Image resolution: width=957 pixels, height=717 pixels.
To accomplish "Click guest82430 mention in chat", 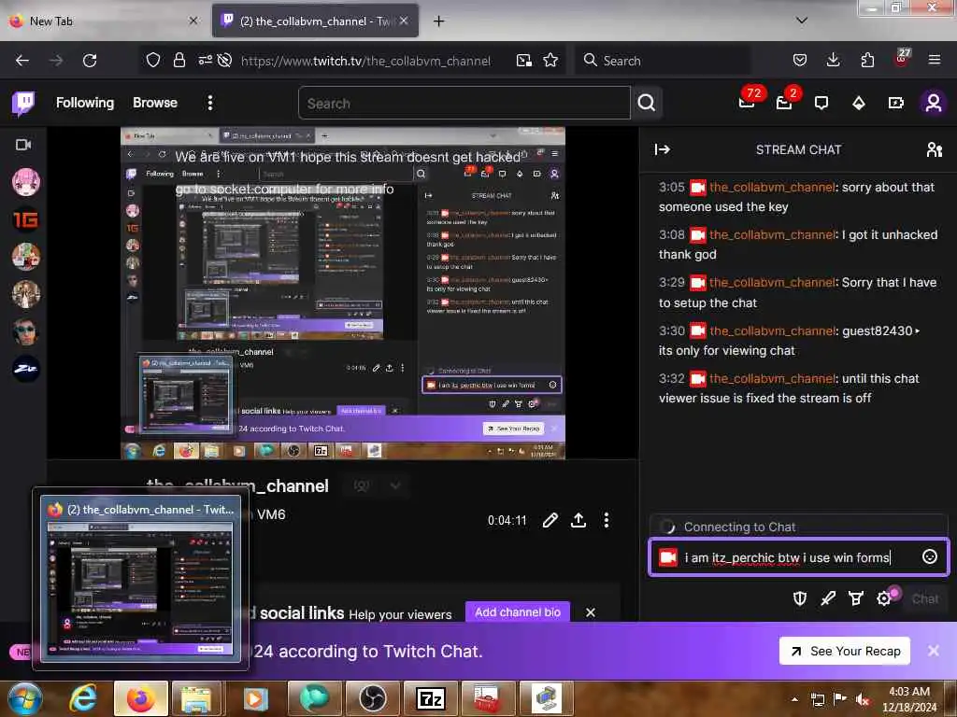I will pos(877,330).
